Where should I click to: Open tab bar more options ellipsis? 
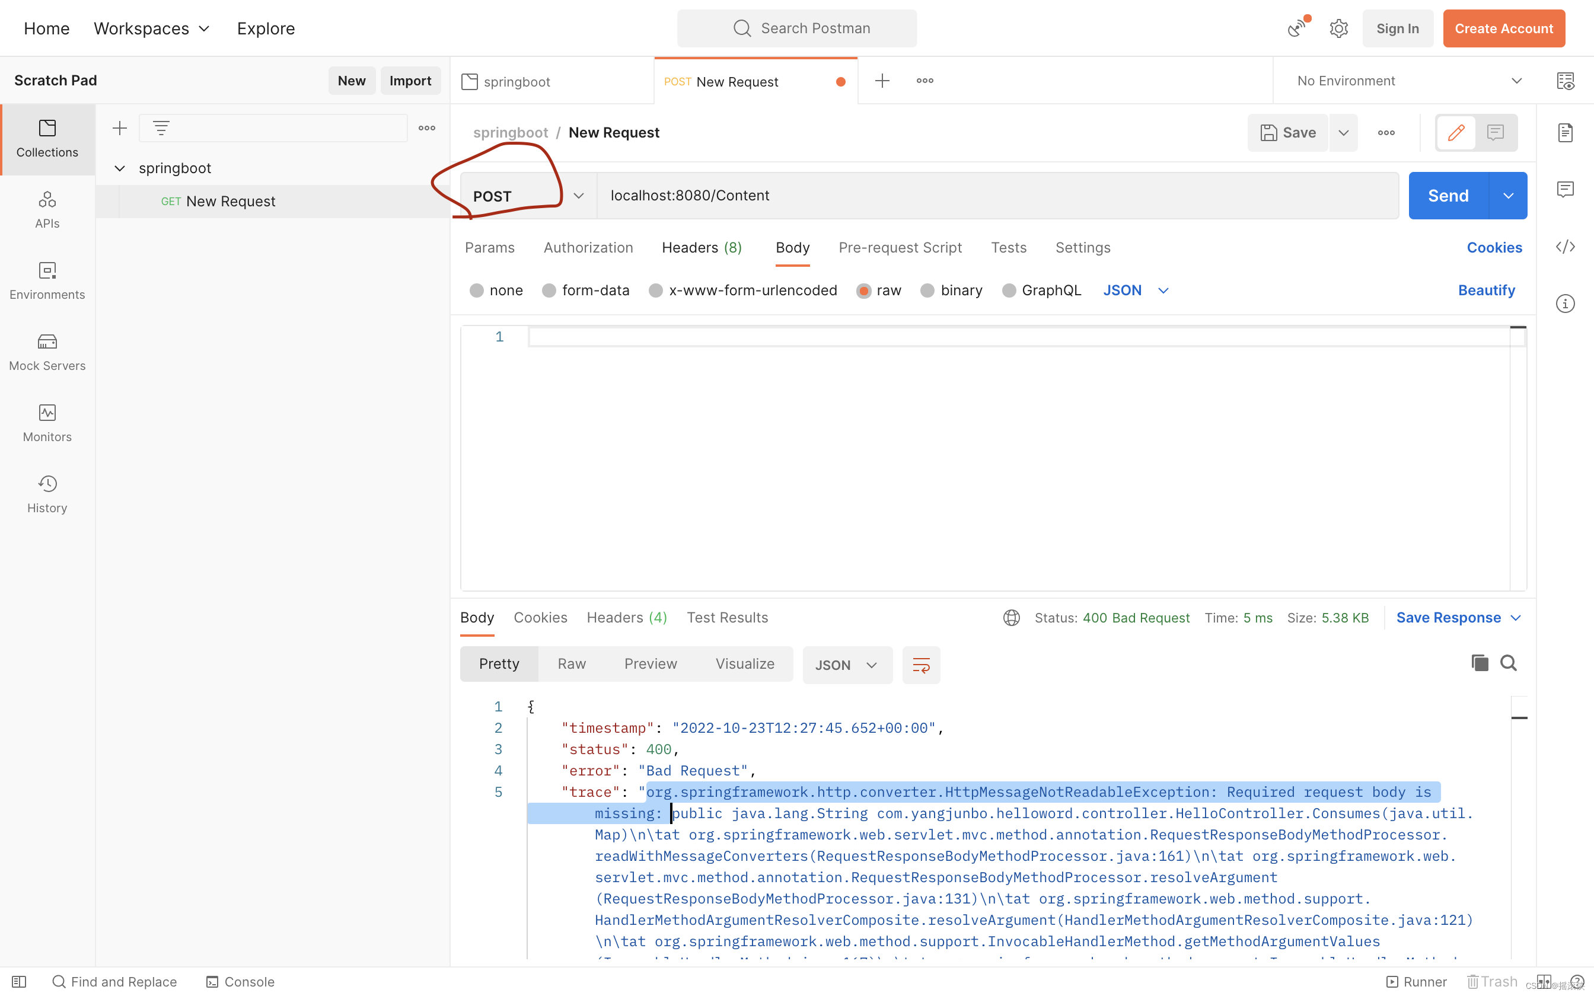(x=924, y=81)
